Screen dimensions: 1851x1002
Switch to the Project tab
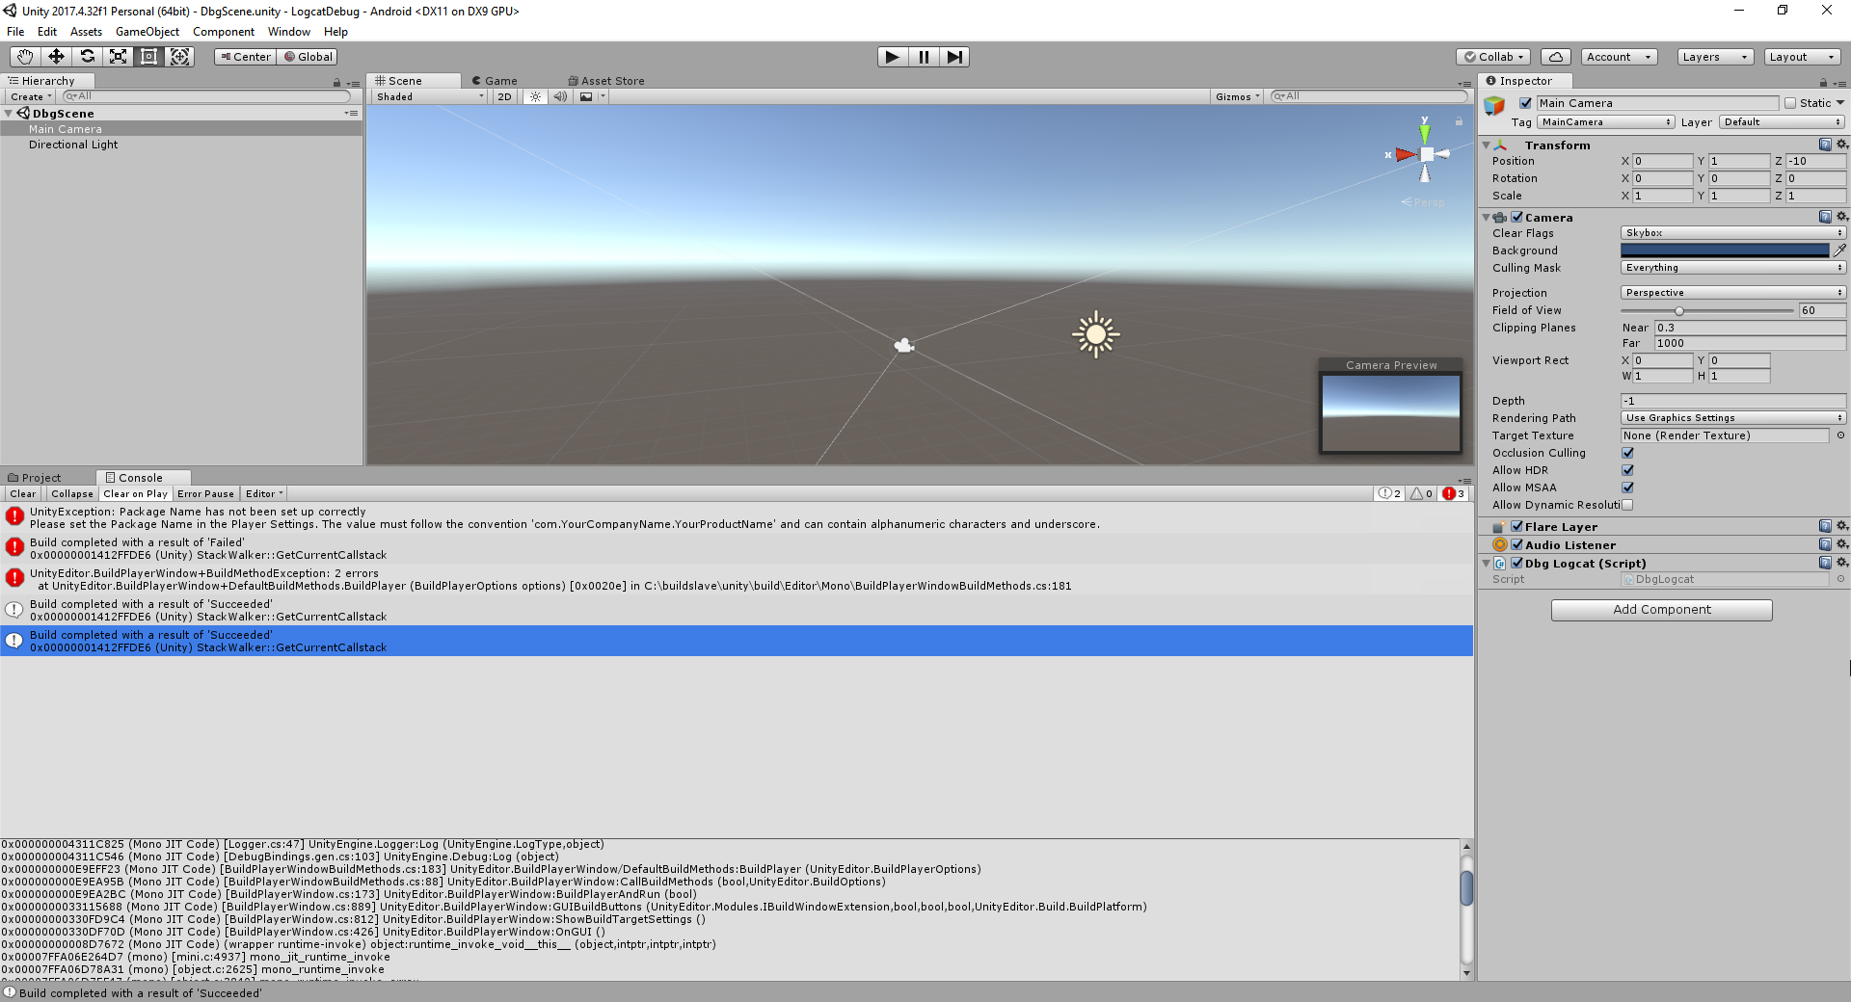(35, 478)
